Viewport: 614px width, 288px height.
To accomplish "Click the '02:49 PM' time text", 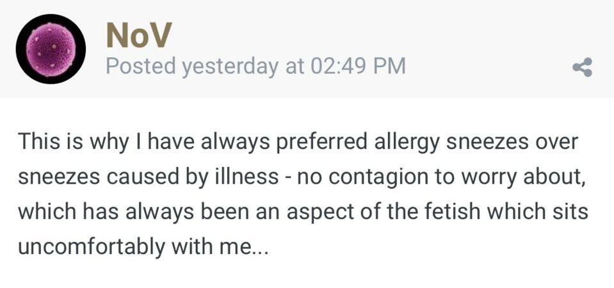I will pyautogui.click(x=358, y=66).
